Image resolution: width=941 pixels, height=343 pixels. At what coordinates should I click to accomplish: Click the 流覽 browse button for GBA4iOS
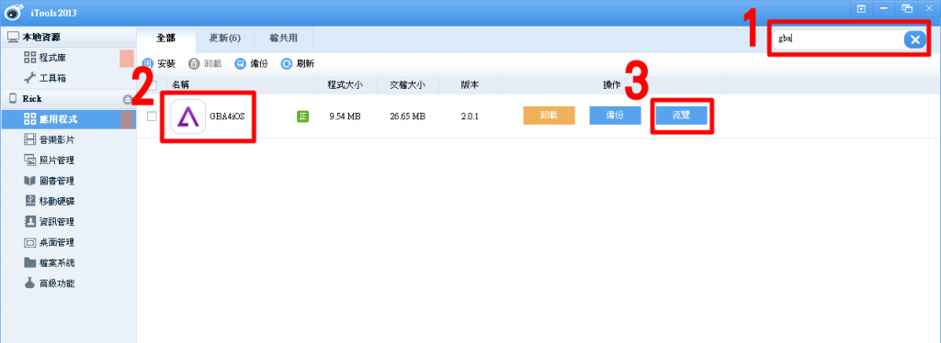coord(681,116)
